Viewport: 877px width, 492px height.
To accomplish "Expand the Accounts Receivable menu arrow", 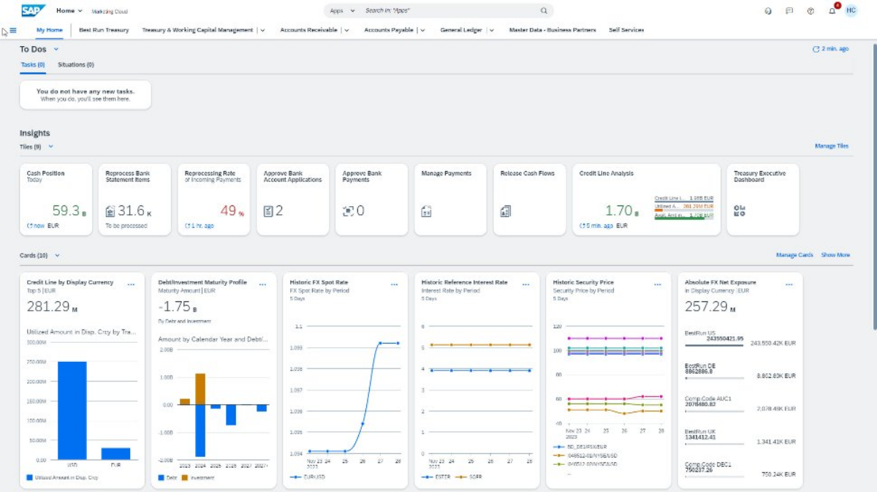I will pos(346,31).
